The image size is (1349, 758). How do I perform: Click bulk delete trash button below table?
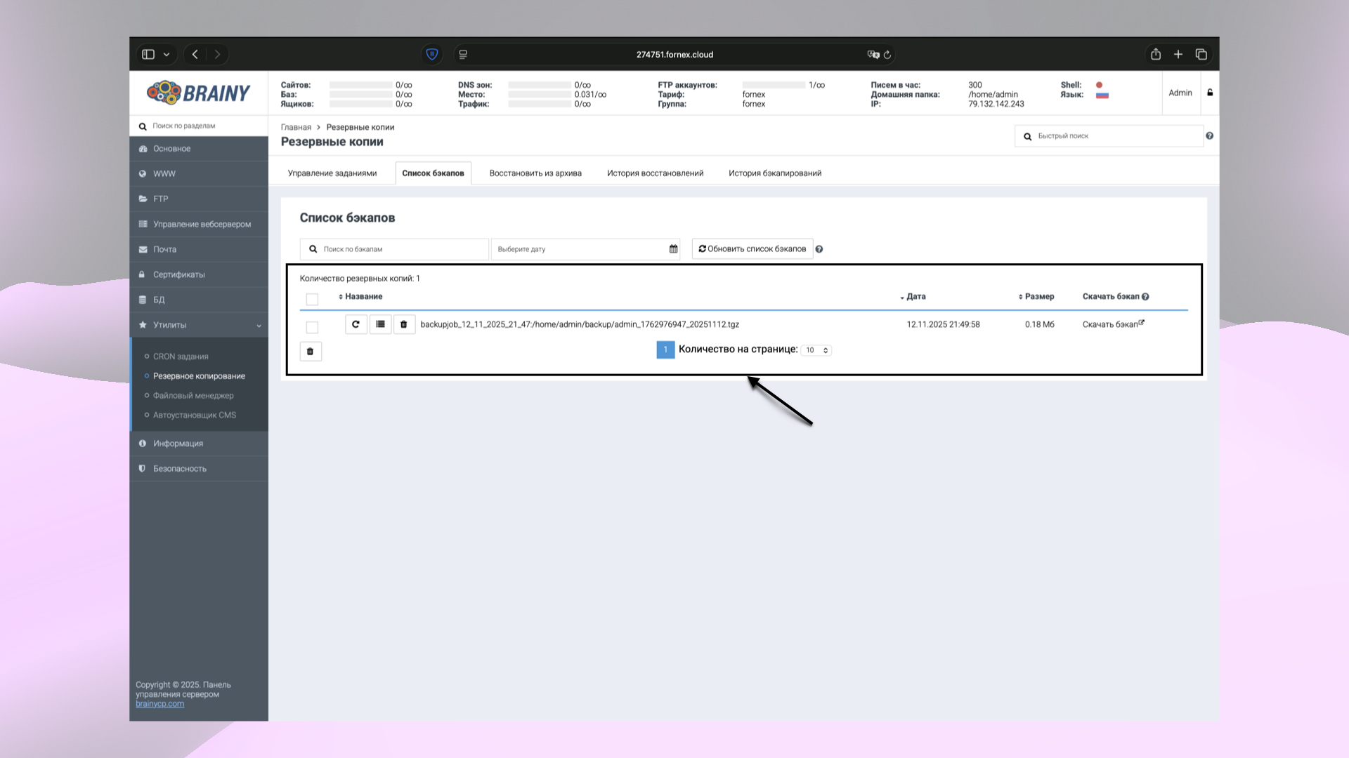coord(311,351)
